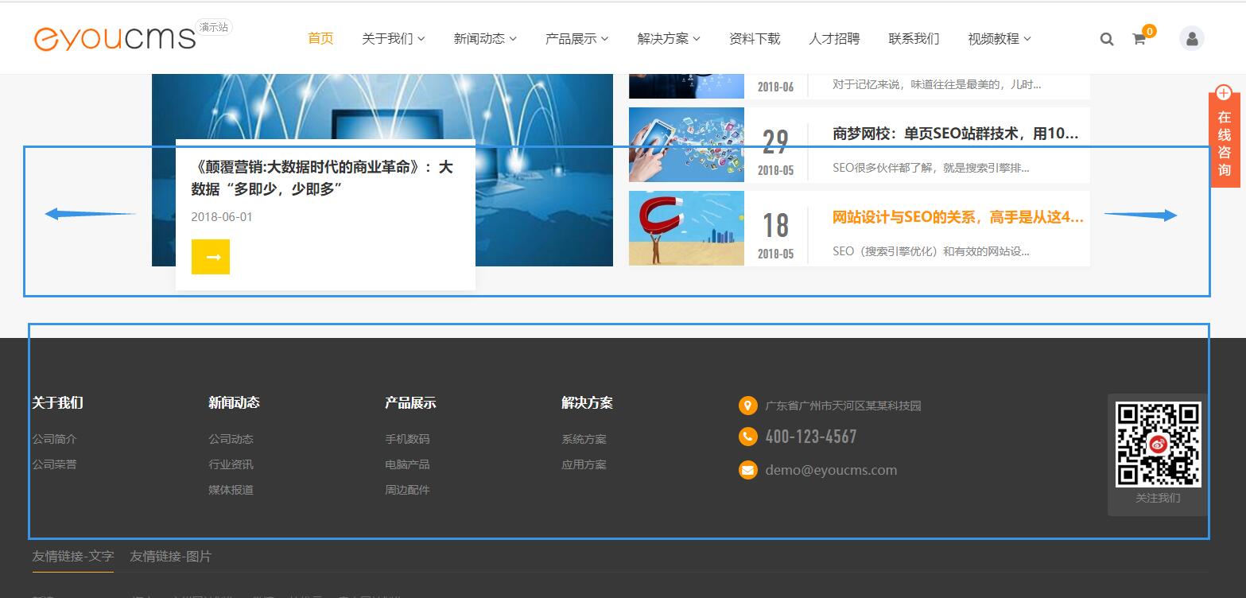Expand the 新闻动态 navigation dropdown
The height and width of the screenshot is (598, 1246).
(485, 38)
